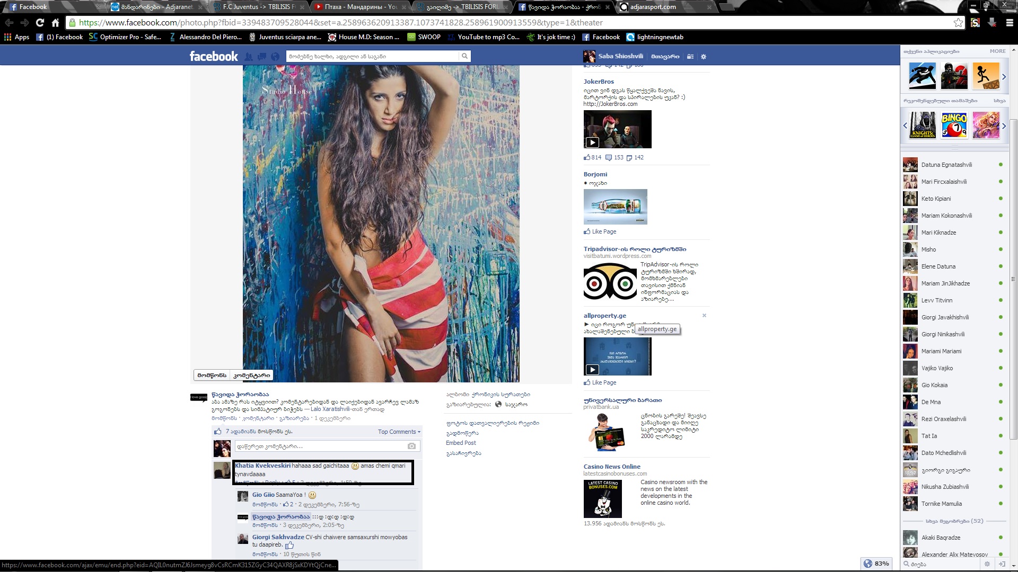1018x572 pixels.
Task: Click Embed Post link
Action: click(x=461, y=443)
